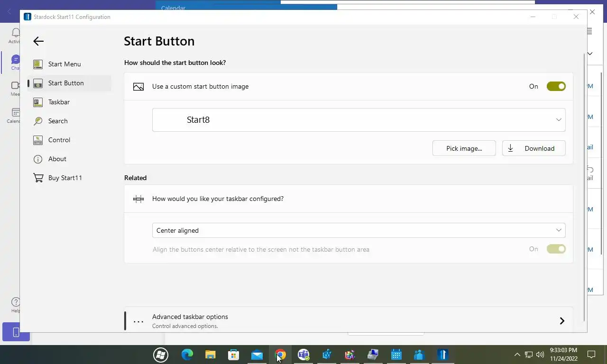
Task: Minimize the Start11 Configuration window
Action: click(x=533, y=17)
